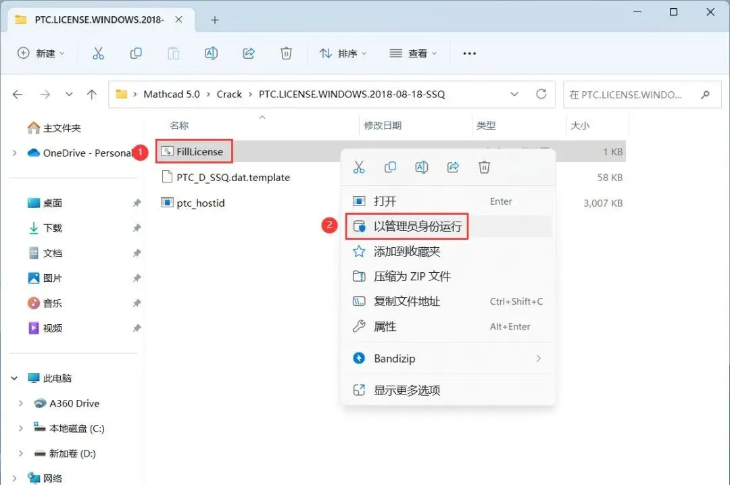The width and height of the screenshot is (730, 485).
Task: Sort by the 名称 column header
Action: click(178, 126)
